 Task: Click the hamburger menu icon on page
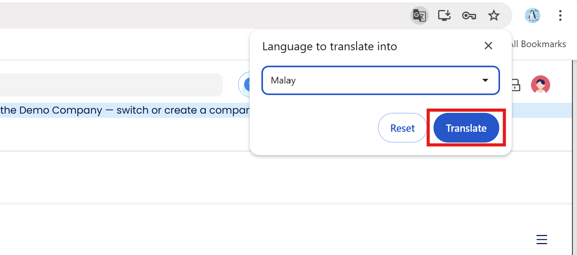coord(541,240)
